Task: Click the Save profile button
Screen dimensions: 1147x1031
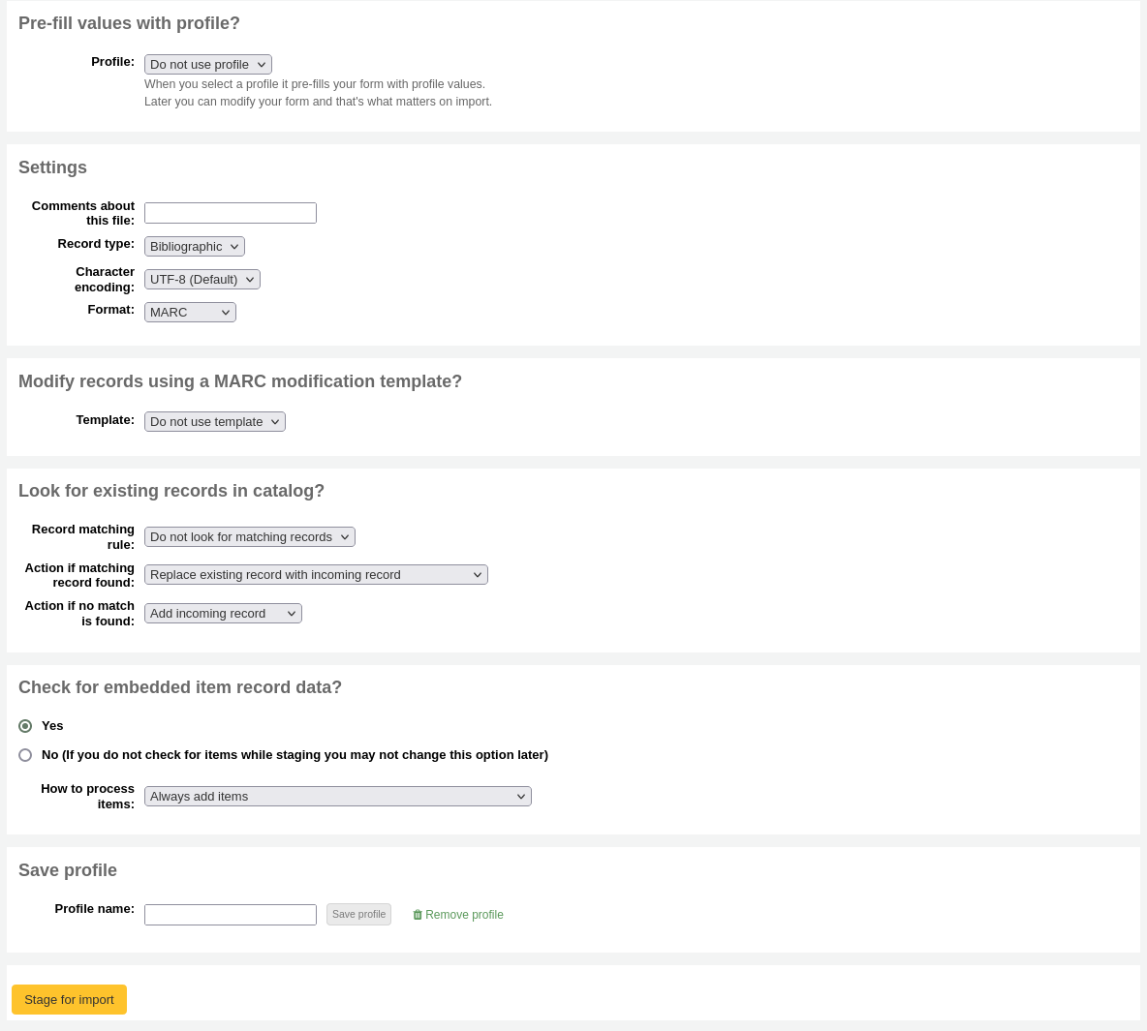Action: [x=358, y=914]
